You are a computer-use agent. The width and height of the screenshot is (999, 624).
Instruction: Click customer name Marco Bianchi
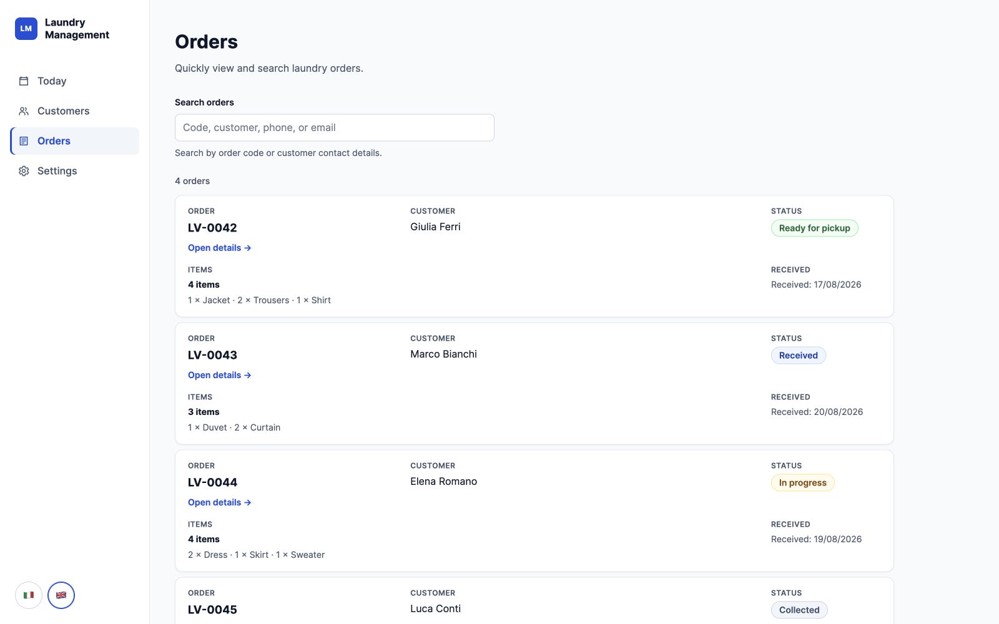[443, 354]
